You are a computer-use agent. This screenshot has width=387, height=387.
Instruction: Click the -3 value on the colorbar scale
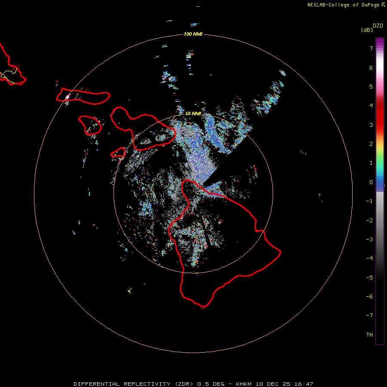point(369,240)
